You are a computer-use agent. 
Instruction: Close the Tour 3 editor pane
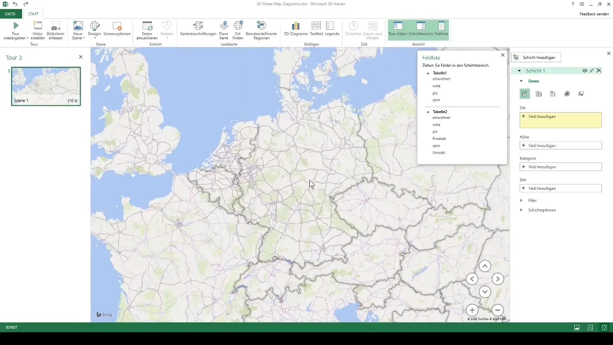coord(80,57)
